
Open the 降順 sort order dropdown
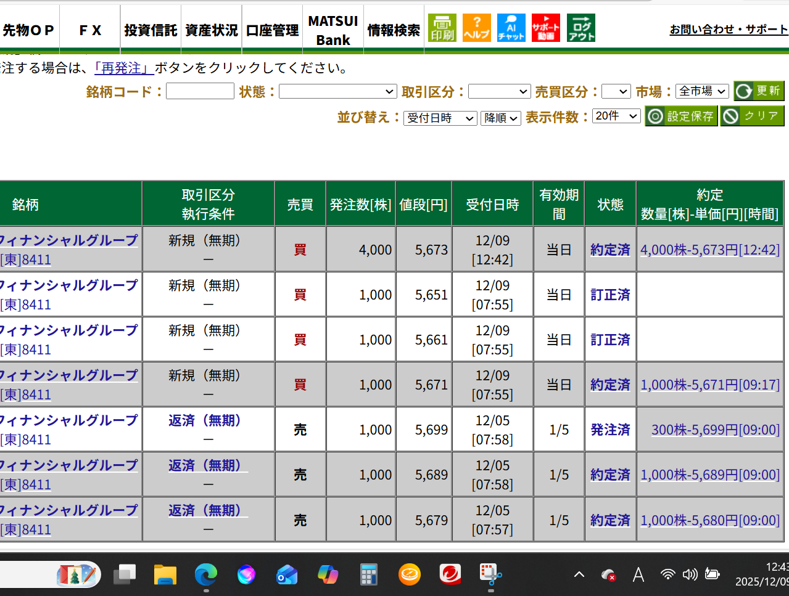500,118
